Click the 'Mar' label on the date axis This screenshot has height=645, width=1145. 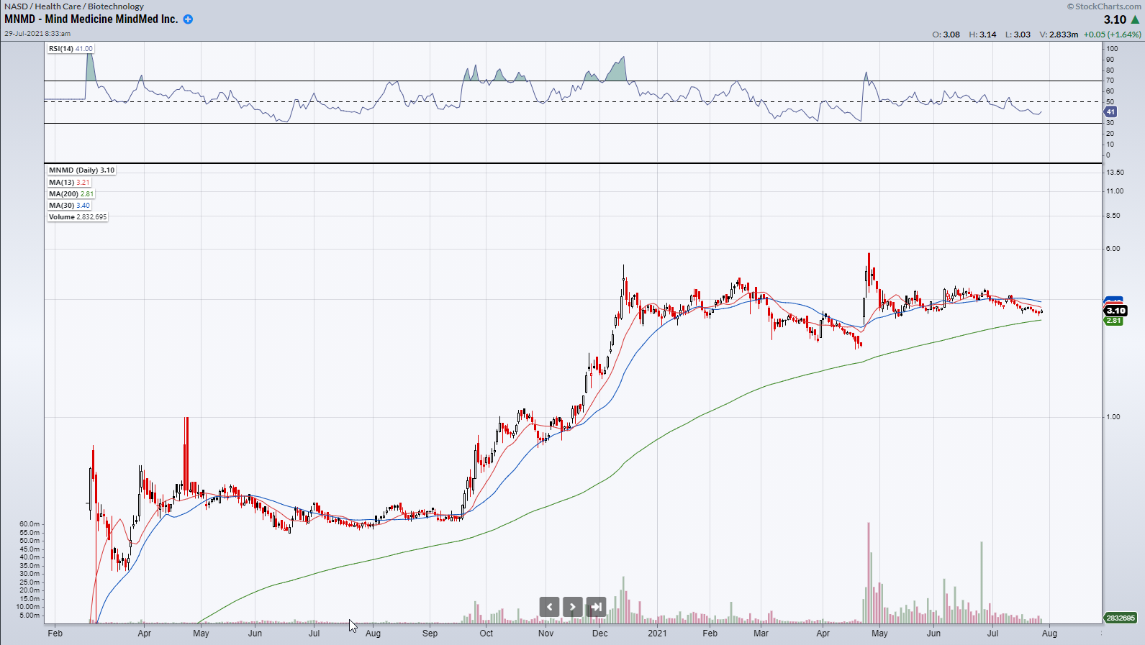(761, 633)
